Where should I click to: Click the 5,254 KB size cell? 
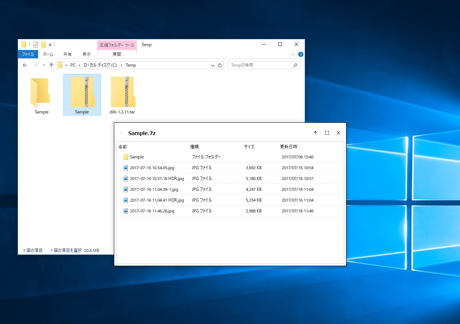pyautogui.click(x=254, y=200)
